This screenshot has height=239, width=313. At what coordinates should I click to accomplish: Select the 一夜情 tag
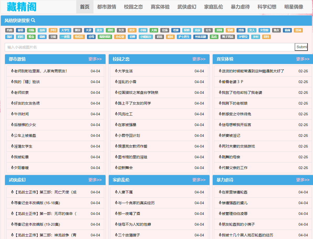pyautogui.click(x=65, y=37)
